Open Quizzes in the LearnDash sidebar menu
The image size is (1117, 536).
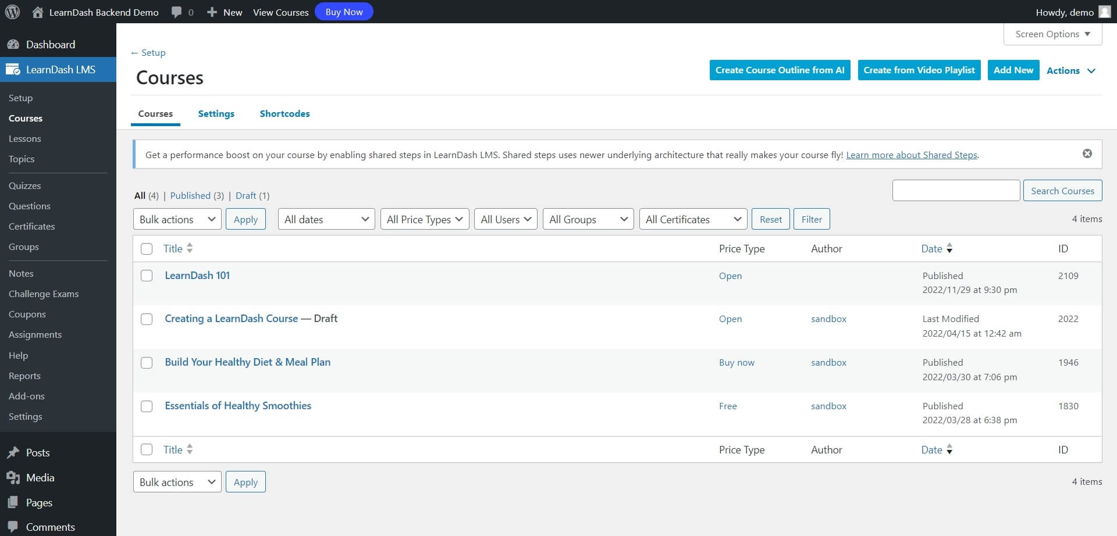pyautogui.click(x=24, y=186)
